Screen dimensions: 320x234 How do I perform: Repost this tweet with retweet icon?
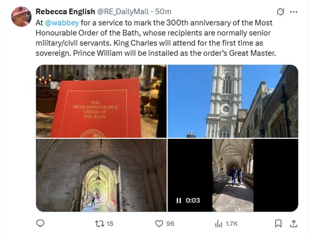pyautogui.click(x=100, y=224)
